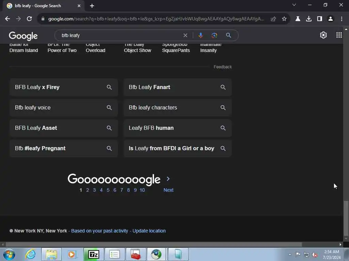Submit search with the magnifier icon
349x261 pixels.
228,35
